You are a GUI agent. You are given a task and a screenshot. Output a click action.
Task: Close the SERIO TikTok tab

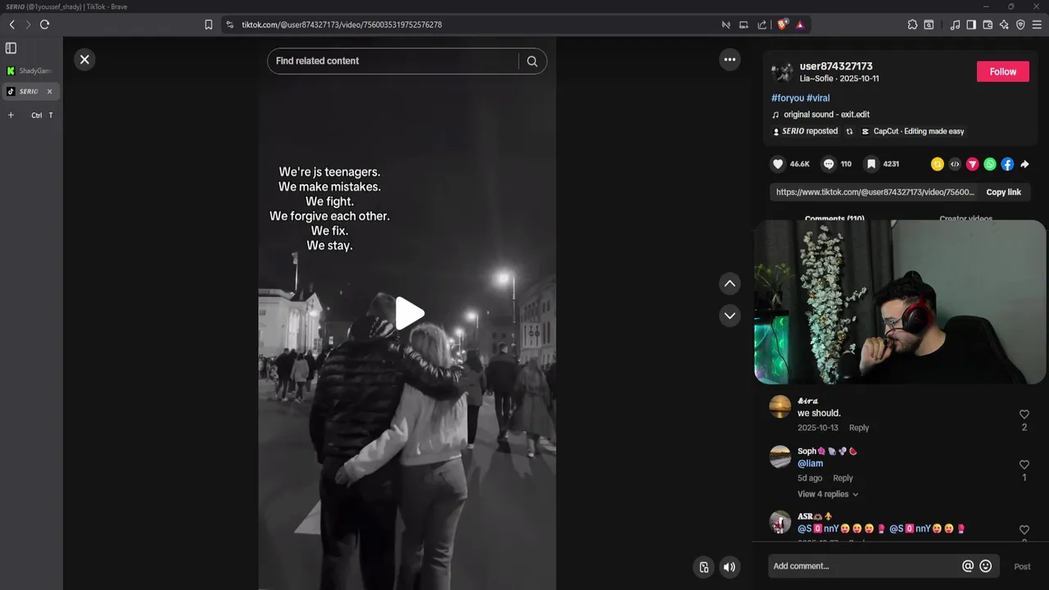click(49, 92)
